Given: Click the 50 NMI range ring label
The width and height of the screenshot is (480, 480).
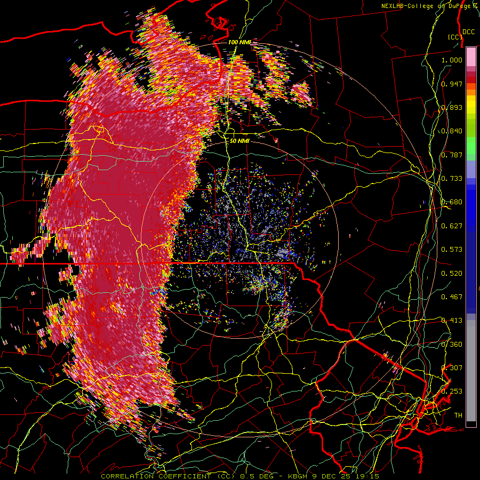Looking at the screenshot, I should pyautogui.click(x=239, y=141).
